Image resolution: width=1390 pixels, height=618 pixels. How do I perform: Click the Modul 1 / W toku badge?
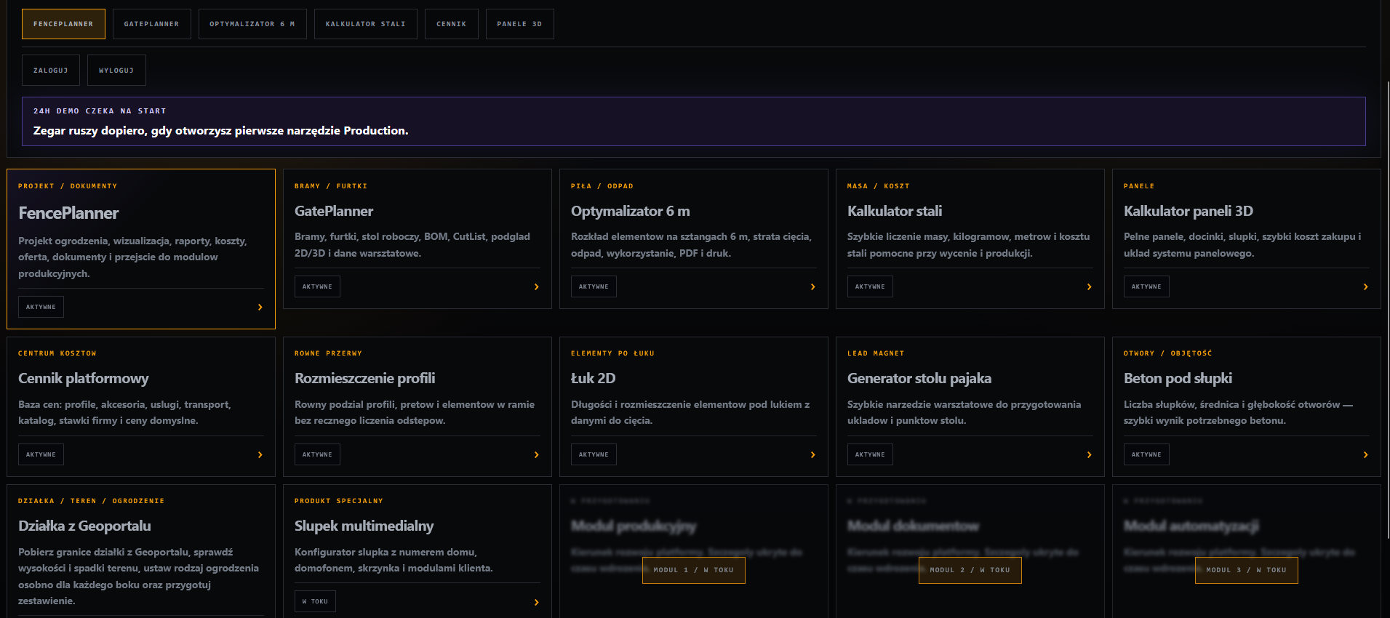694,570
